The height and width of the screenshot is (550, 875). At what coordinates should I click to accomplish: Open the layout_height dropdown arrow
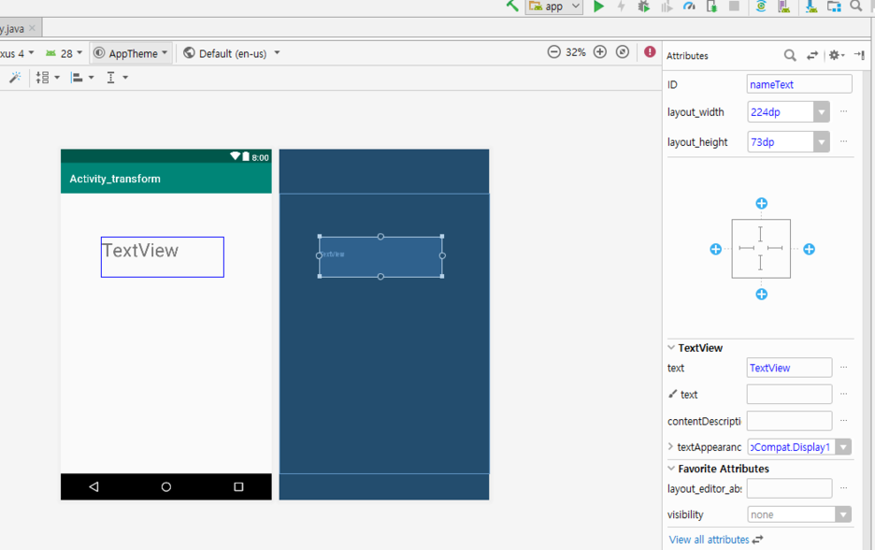pos(822,142)
